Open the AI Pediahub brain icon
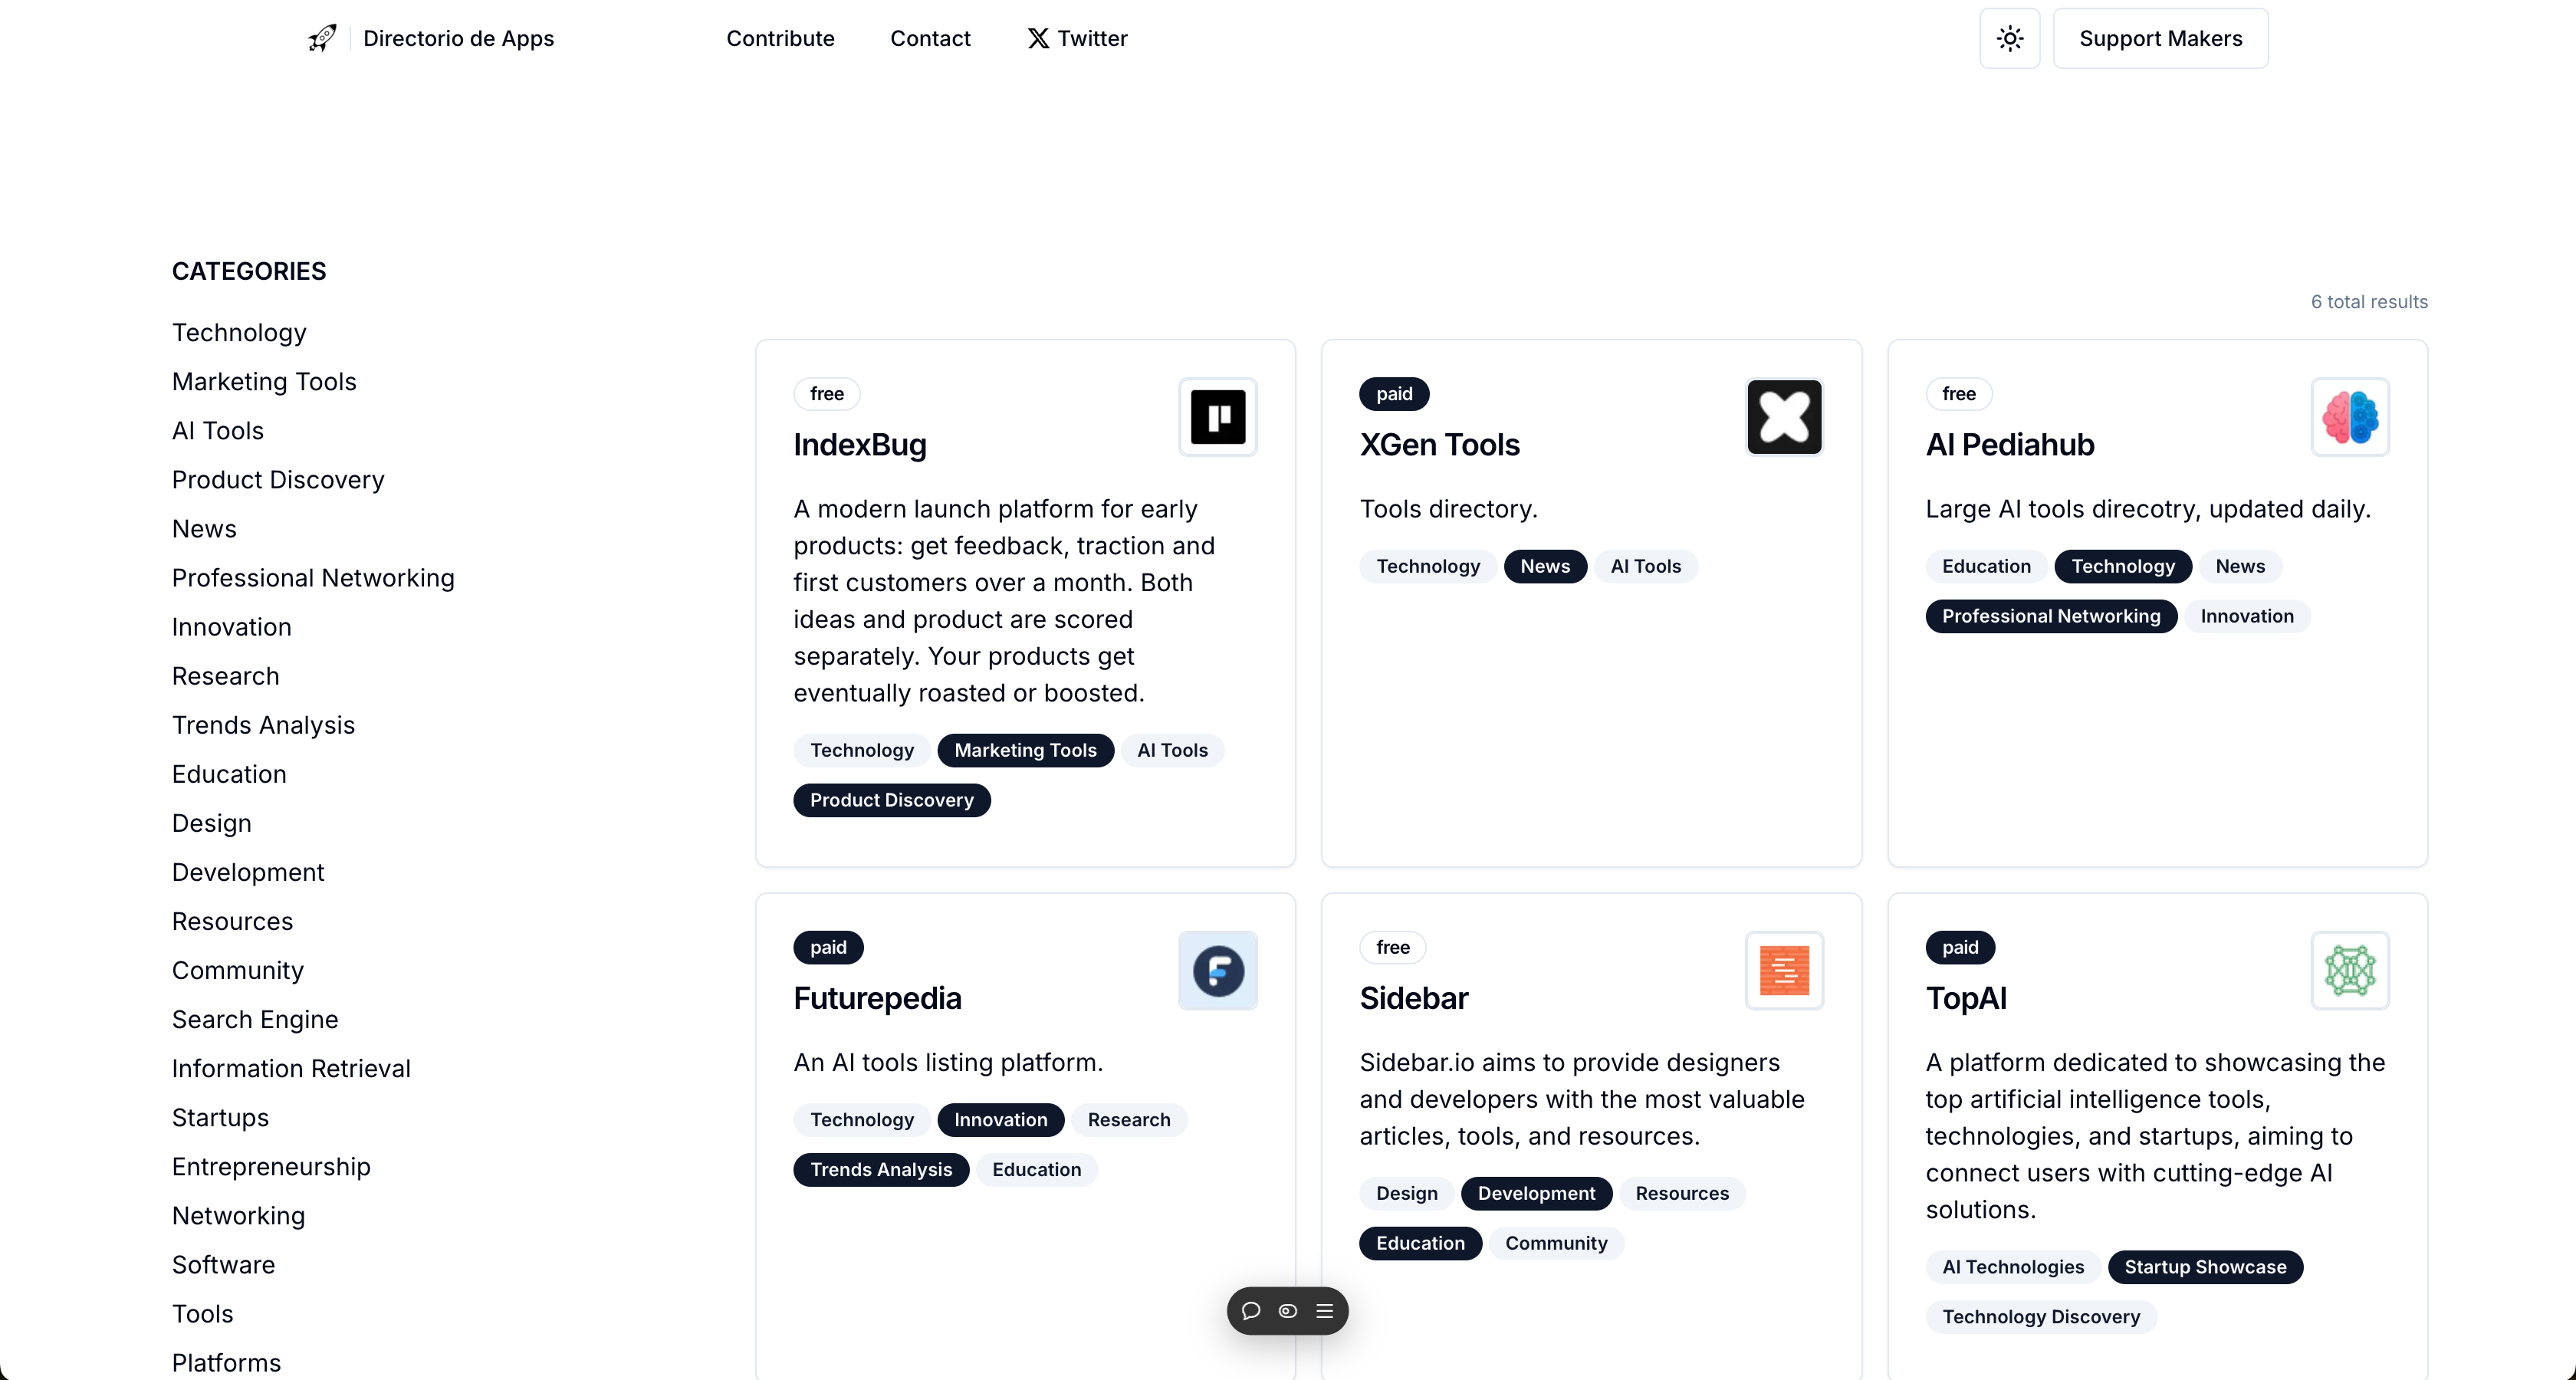Screen dimensions: 2576x1380 tap(2349, 417)
